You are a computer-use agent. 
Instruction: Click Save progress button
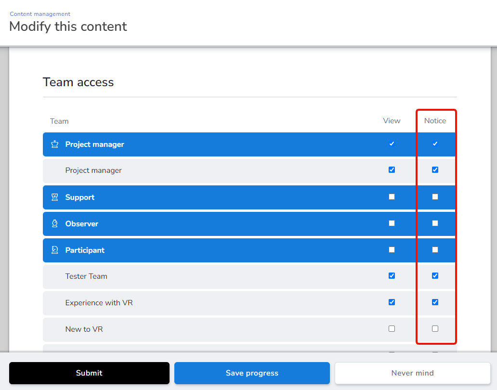(252, 373)
